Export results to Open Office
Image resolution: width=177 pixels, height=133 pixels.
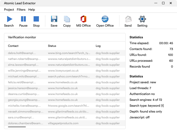pyautogui.click(x=105, y=21)
